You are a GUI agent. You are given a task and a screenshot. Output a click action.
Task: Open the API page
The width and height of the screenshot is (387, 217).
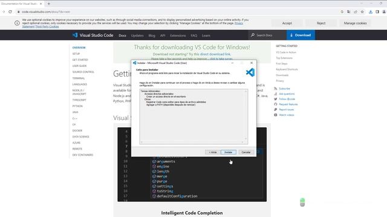tap(163, 36)
